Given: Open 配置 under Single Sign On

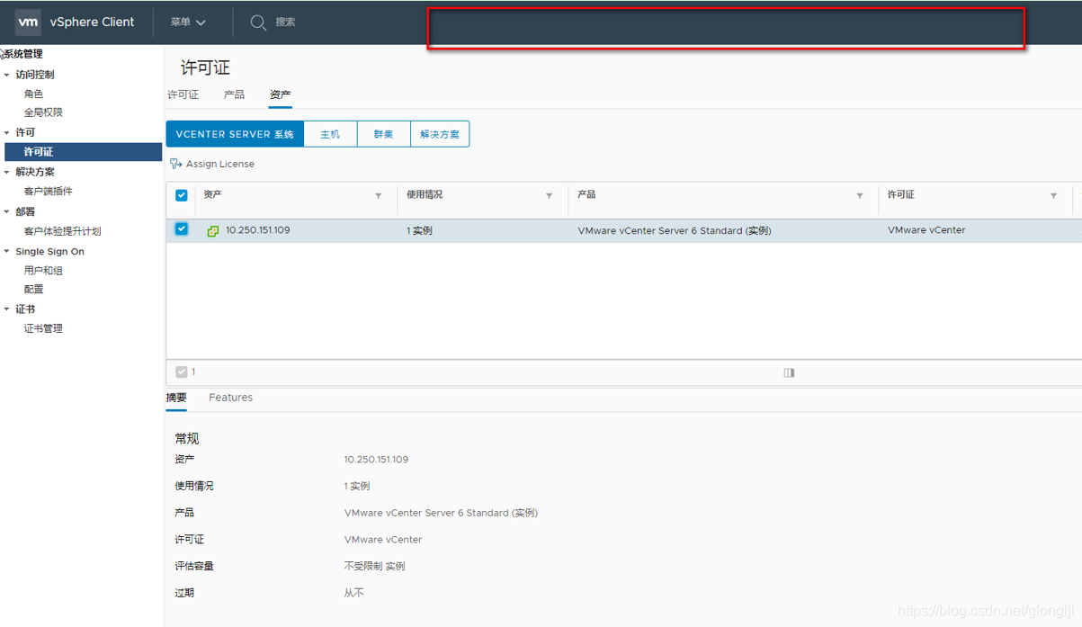Looking at the screenshot, I should pos(33,290).
